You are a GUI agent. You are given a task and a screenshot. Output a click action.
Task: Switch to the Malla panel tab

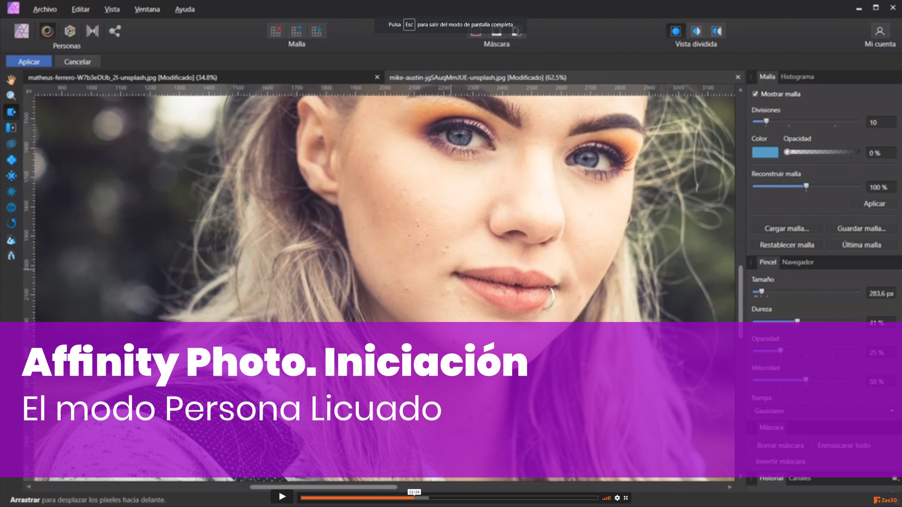point(767,77)
